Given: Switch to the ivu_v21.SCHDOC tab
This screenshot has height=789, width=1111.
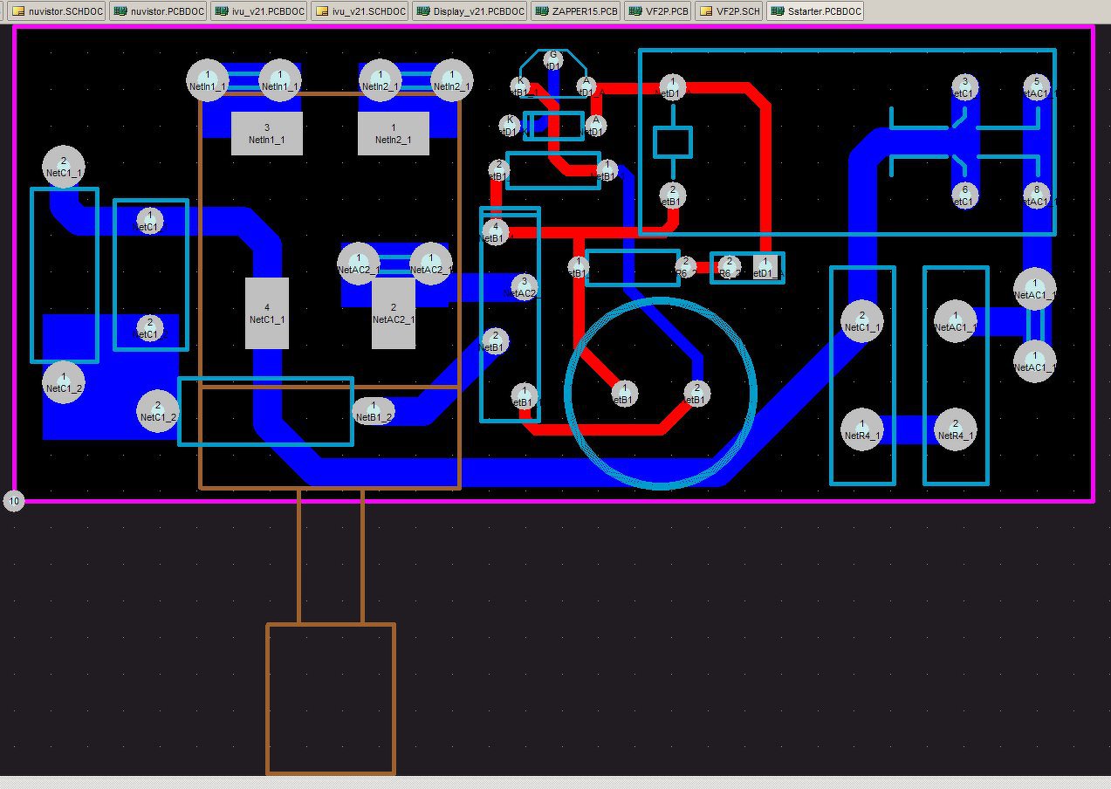Looking at the screenshot, I should pyautogui.click(x=360, y=11).
